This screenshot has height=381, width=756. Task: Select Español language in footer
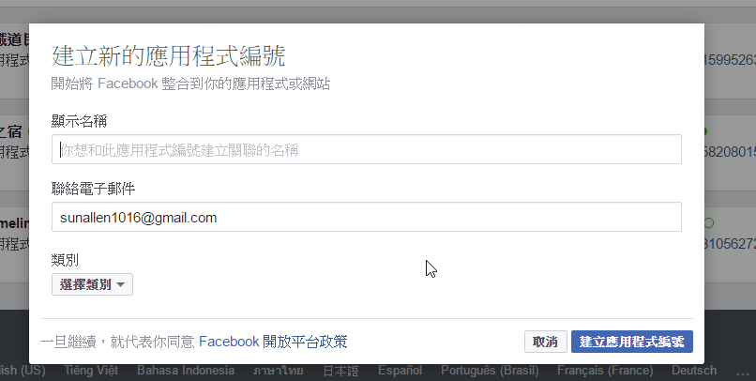(x=400, y=371)
